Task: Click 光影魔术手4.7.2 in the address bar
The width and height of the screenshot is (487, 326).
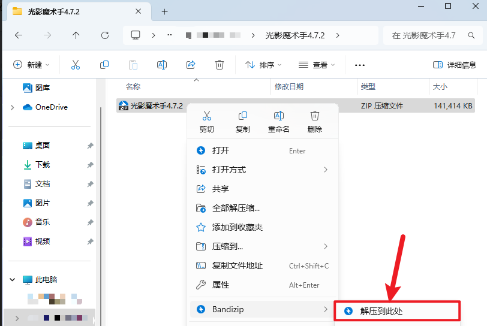Action: [295, 35]
